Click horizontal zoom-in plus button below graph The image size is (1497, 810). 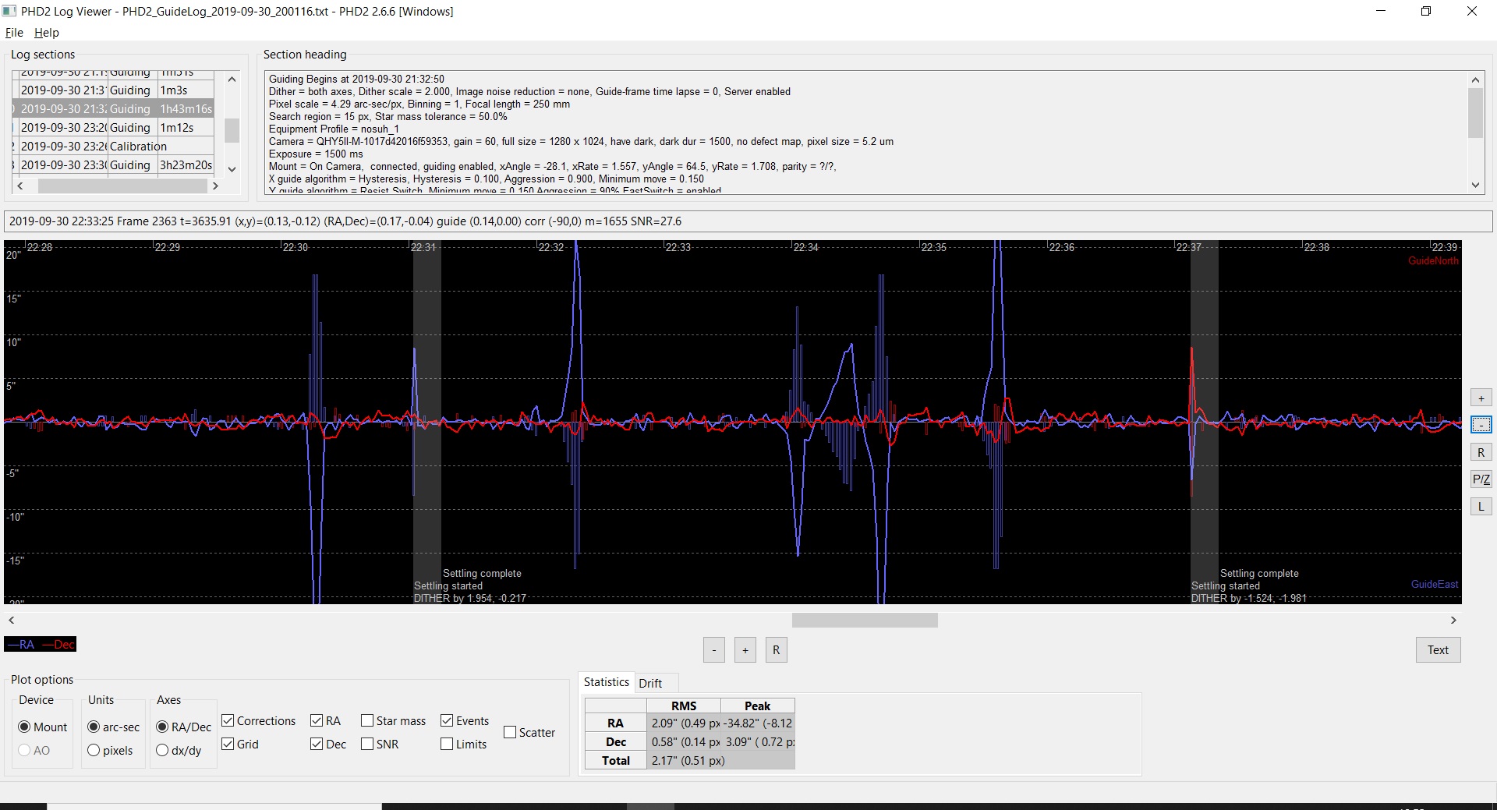[745, 650]
